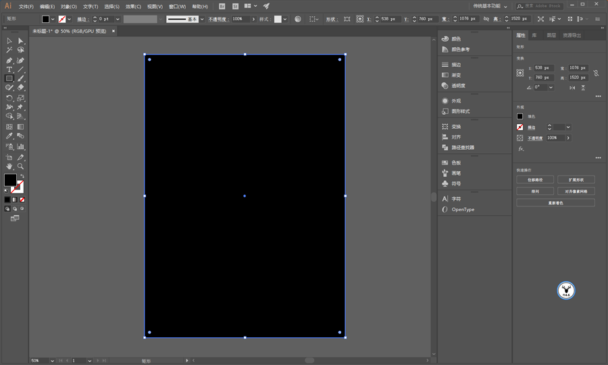Open the OpenType panel
The height and width of the screenshot is (365, 608).
(463, 209)
